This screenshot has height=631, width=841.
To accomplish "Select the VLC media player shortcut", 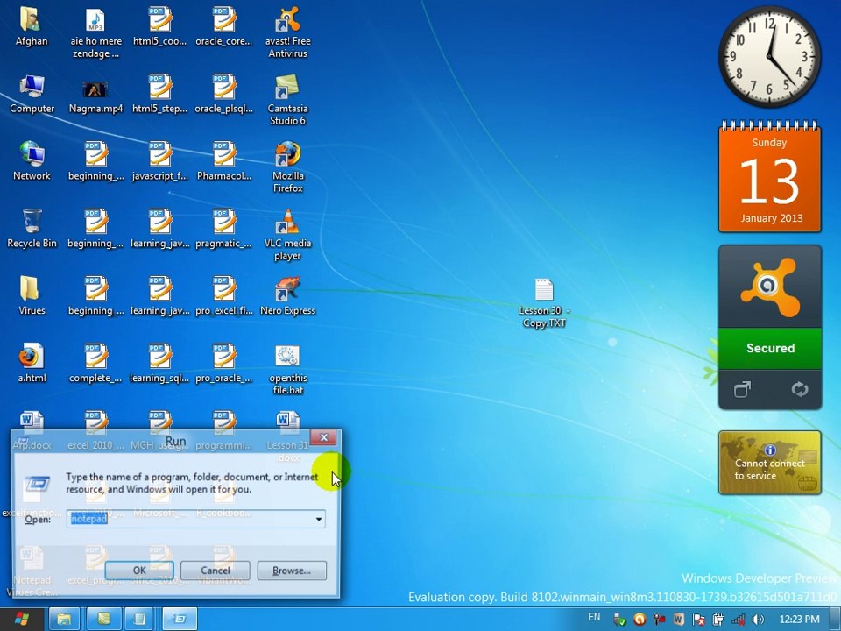I will point(288,235).
